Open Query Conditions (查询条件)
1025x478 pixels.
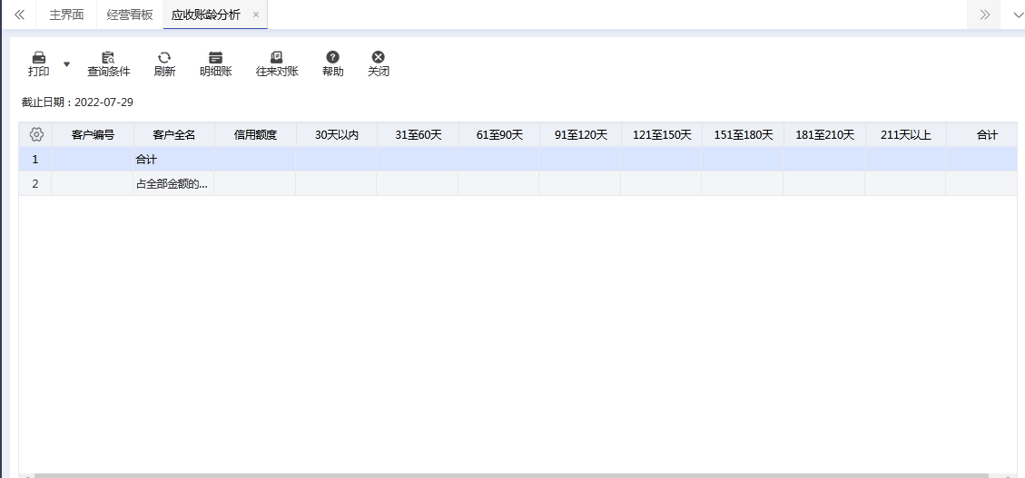coord(108,58)
